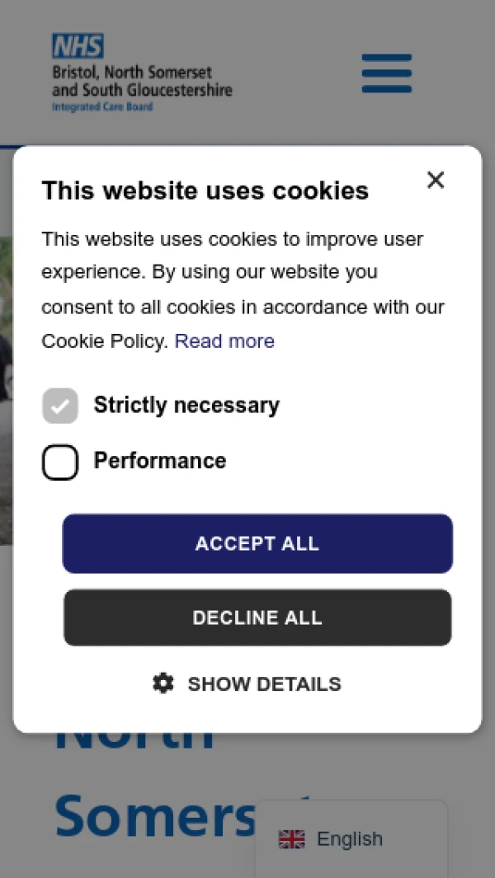Close the cookie dialog with the X

click(436, 180)
